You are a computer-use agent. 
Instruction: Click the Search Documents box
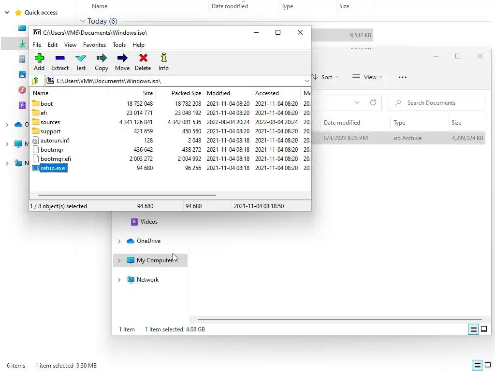pyautogui.click(x=437, y=103)
